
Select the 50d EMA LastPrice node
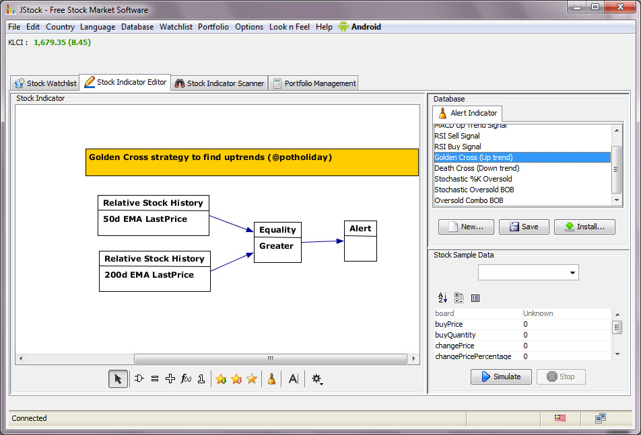pos(154,215)
